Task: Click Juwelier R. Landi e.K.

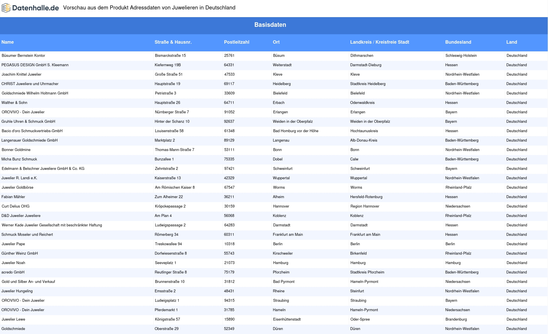Action: (19, 178)
